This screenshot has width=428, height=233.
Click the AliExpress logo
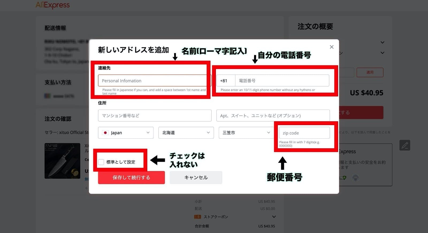(53, 5)
